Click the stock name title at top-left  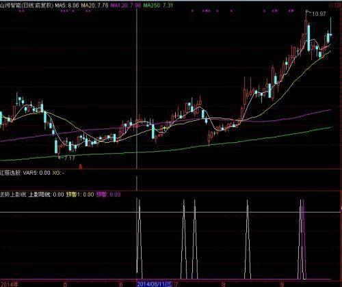click(x=27, y=5)
